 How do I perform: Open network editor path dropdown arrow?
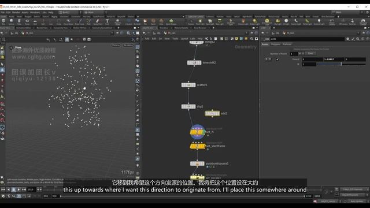[x=247, y=34]
